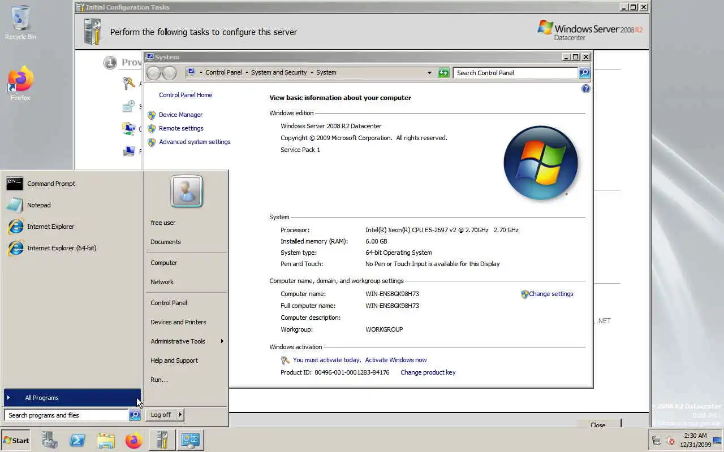Click Activate Windows now link
Image resolution: width=724 pixels, height=452 pixels.
pyautogui.click(x=396, y=360)
